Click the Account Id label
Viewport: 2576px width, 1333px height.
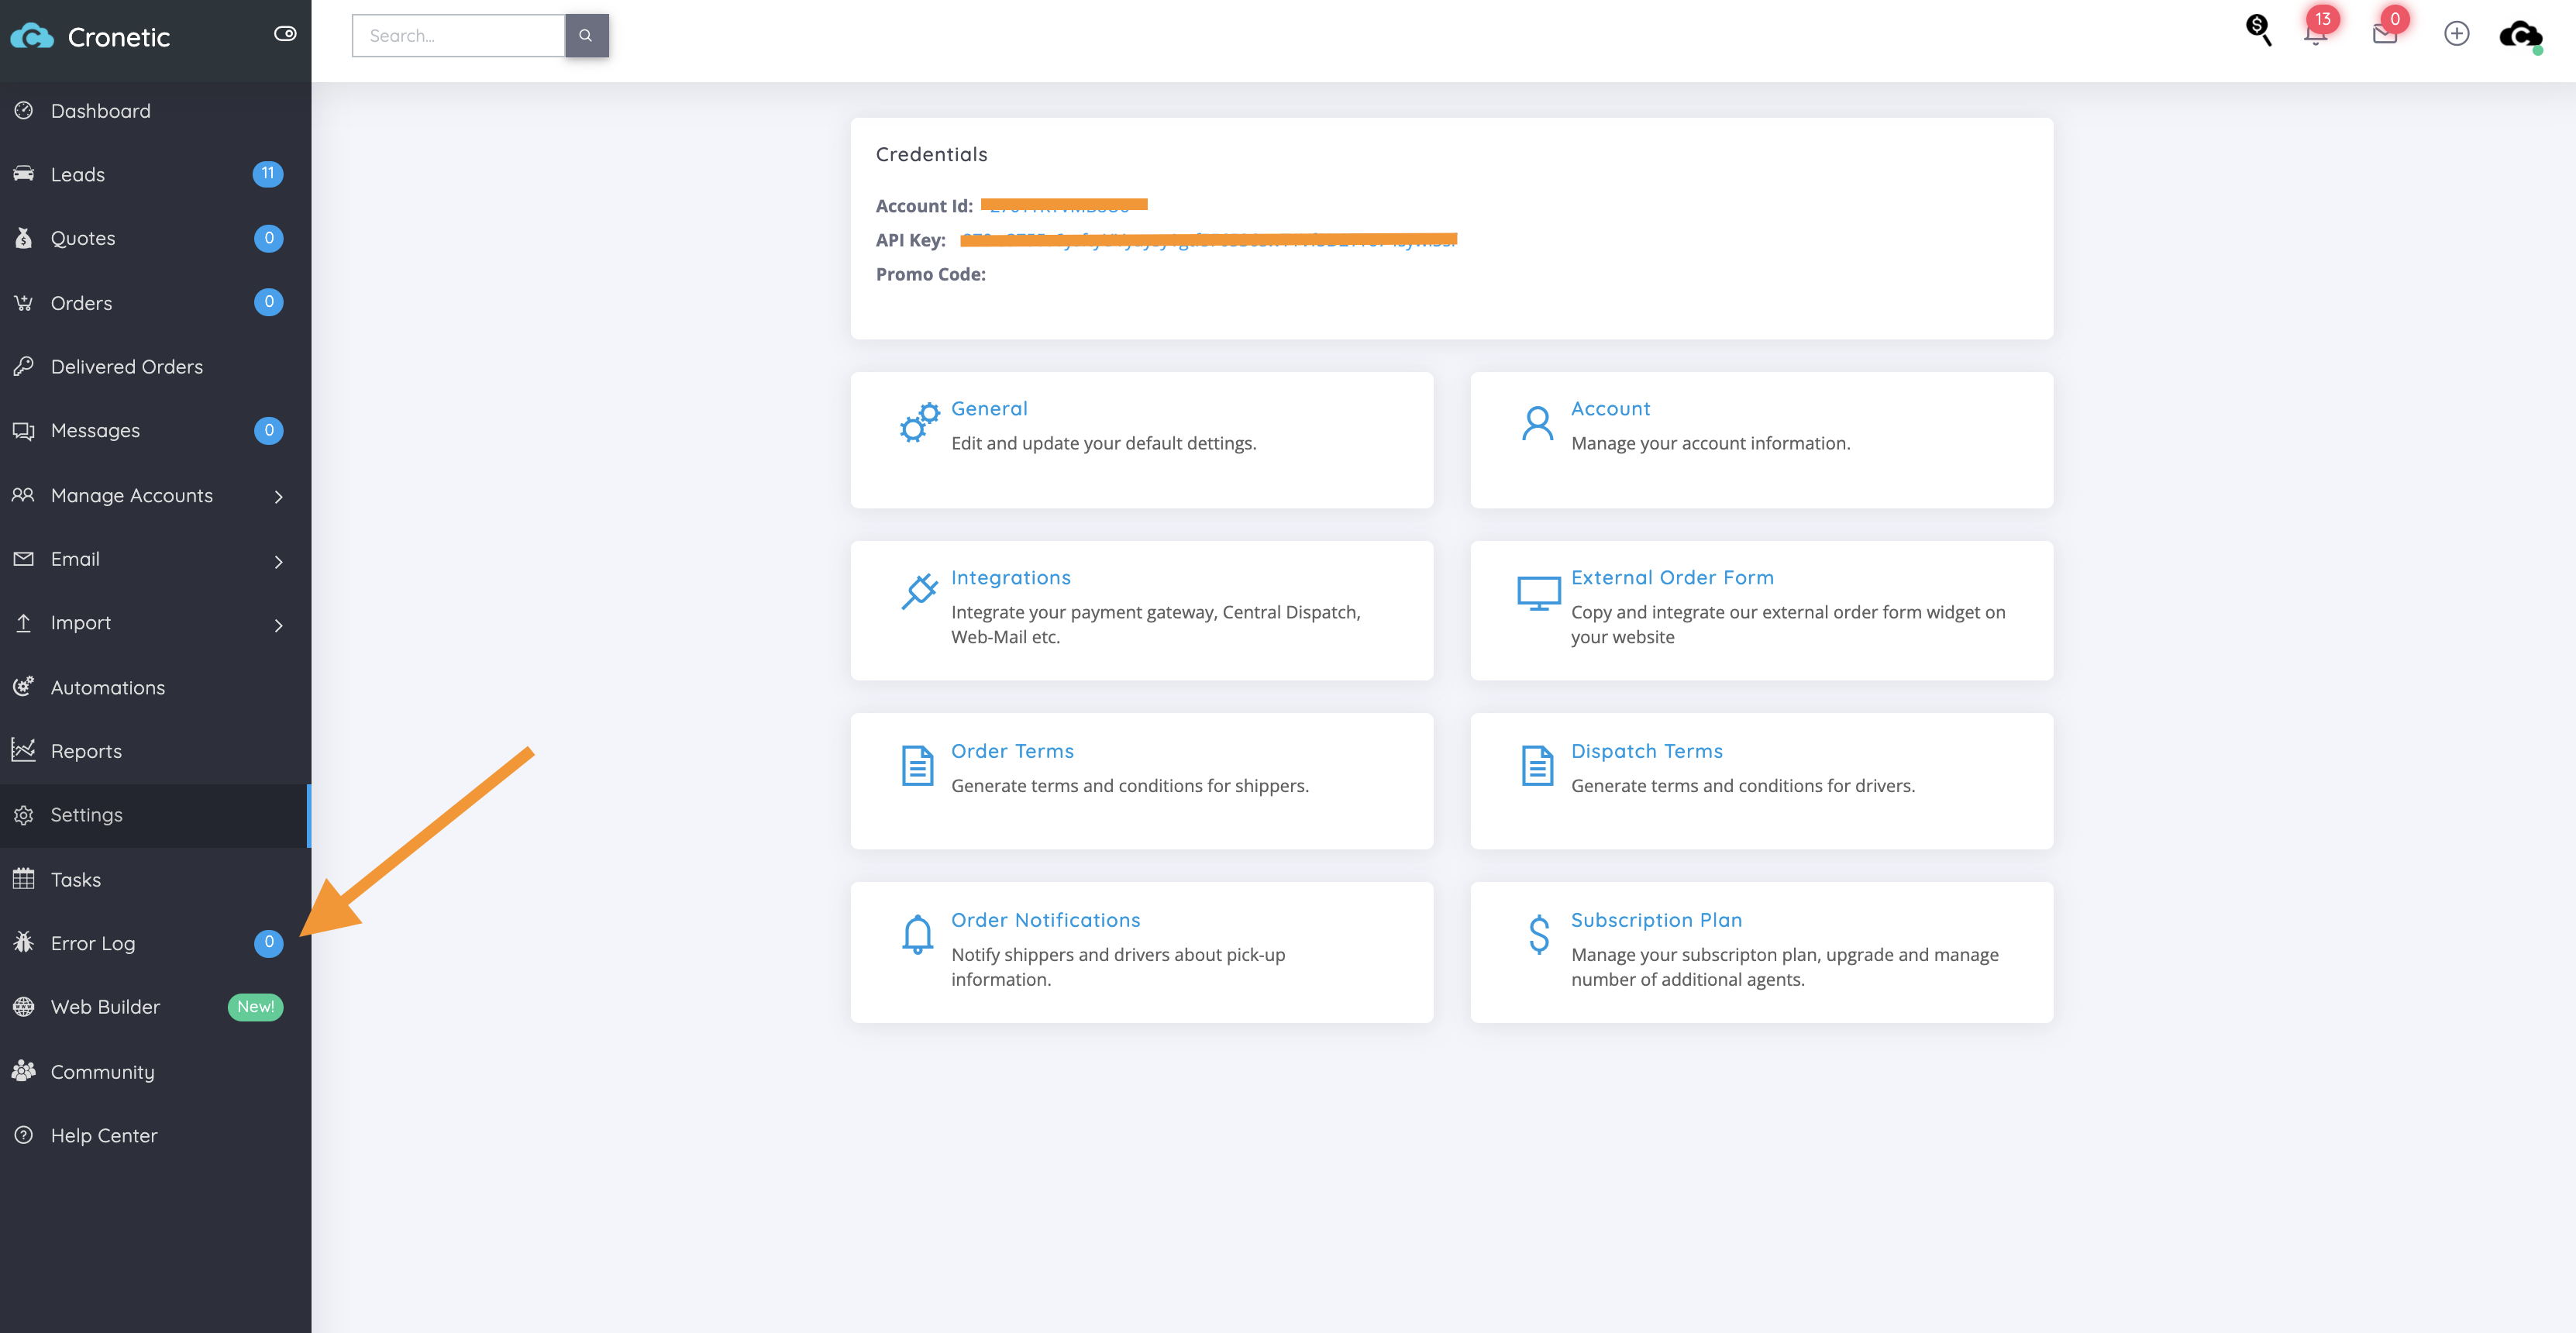click(924, 206)
